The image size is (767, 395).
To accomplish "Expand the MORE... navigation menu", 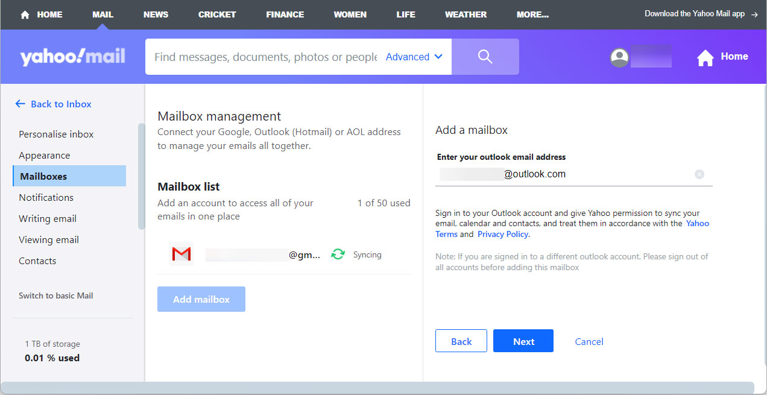I will [532, 14].
